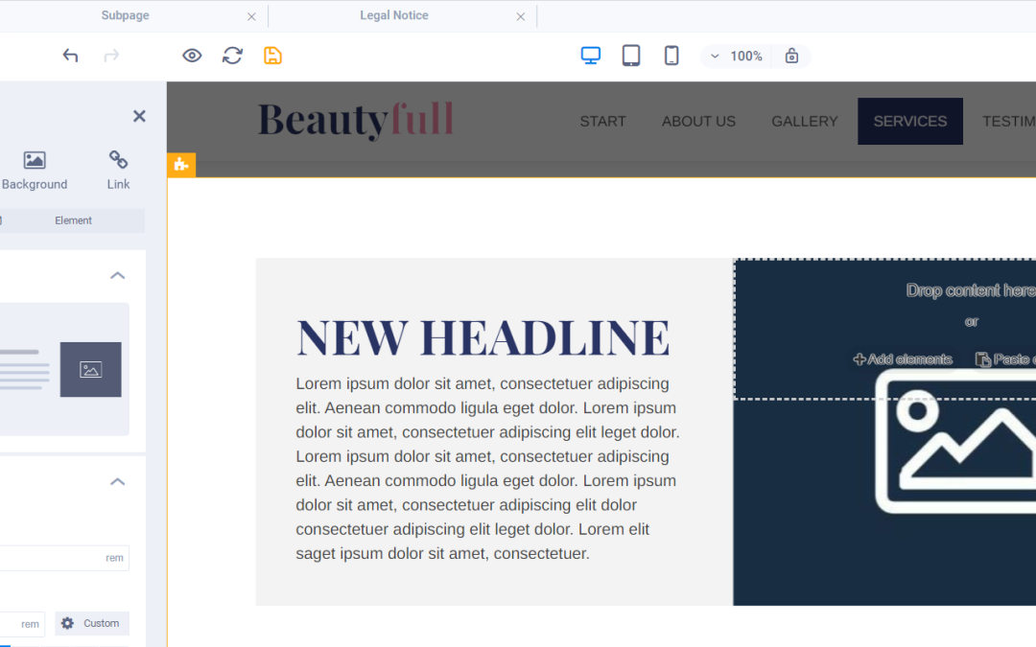Open the START menu item

[x=602, y=122]
